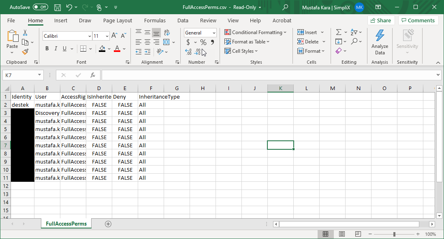Toggle AutoSave switch
Screen dimensions: 444x239
40,7
